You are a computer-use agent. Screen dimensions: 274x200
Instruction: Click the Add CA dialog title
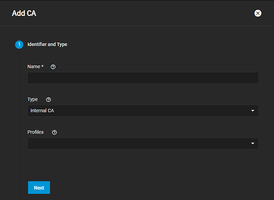[24, 13]
